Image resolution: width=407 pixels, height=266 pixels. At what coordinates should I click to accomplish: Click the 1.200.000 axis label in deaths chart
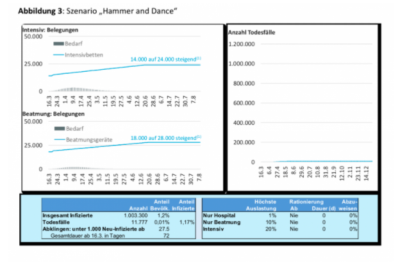[242, 44]
